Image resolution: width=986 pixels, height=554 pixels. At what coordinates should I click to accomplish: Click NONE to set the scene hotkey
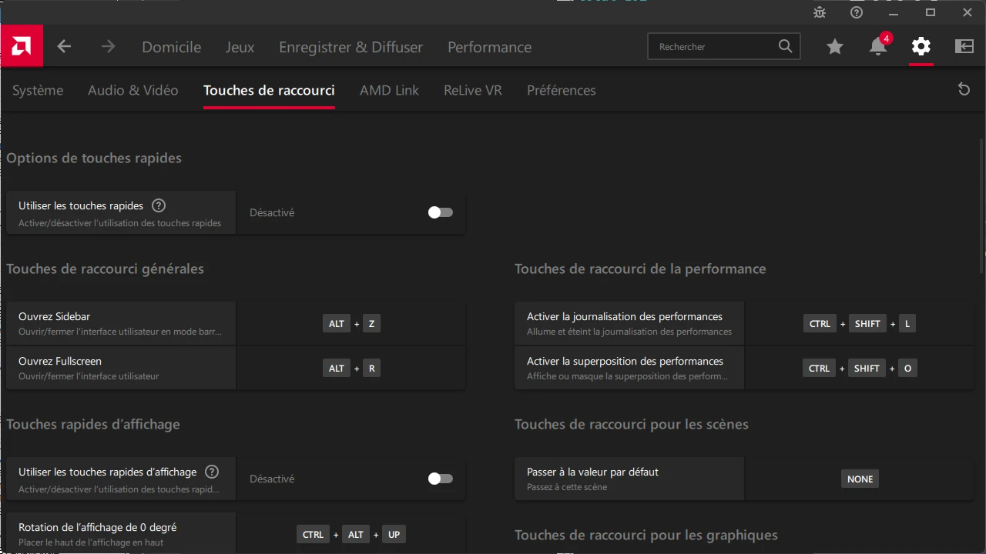860,478
